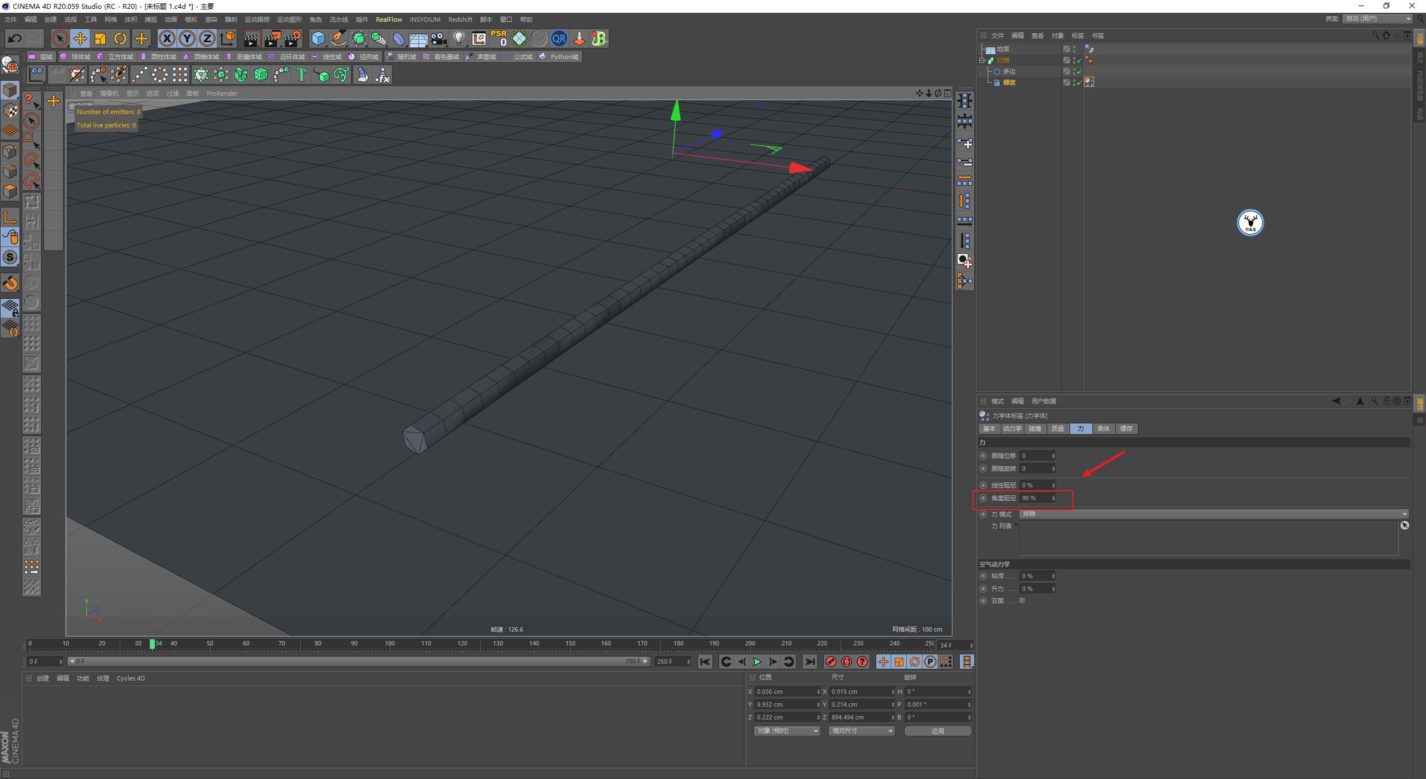Click the play button in the timeline
The height and width of the screenshot is (779, 1426).
click(x=756, y=662)
